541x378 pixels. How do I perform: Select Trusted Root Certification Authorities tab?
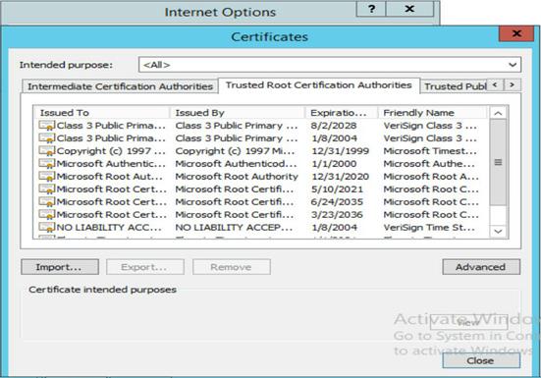(319, 85)
